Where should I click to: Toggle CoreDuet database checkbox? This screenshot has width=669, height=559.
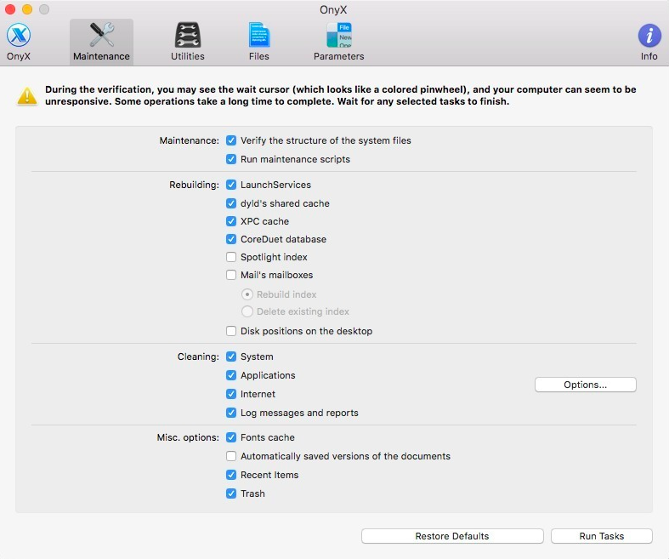coord(231,239)
